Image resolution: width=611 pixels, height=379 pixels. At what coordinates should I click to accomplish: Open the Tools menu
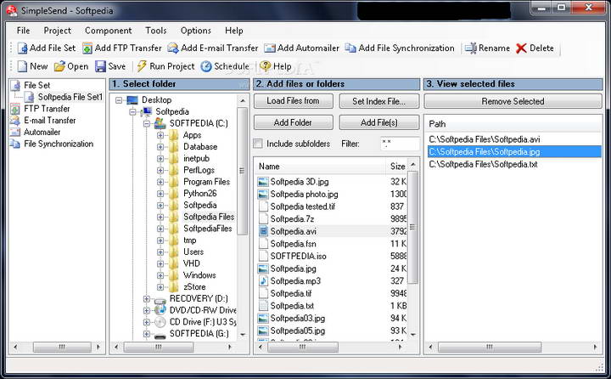point(155,31)
